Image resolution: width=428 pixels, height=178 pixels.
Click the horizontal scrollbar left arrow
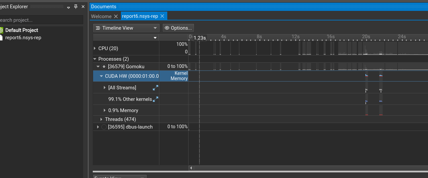[191, 168]
